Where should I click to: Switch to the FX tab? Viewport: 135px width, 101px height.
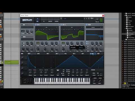coord(44,21)
